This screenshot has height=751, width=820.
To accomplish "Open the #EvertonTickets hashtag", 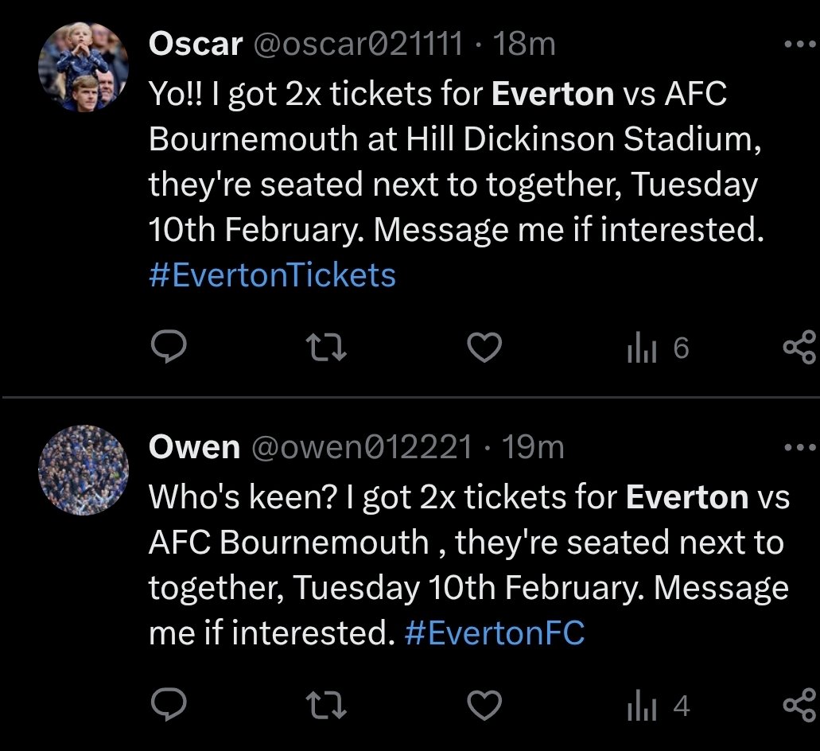I will point(272,275).
